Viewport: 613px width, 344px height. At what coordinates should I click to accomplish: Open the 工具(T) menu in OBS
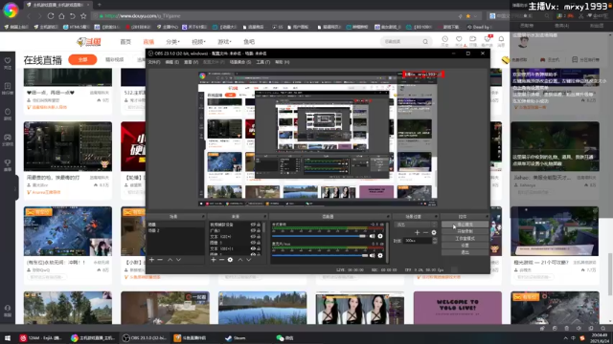[263, 62]
